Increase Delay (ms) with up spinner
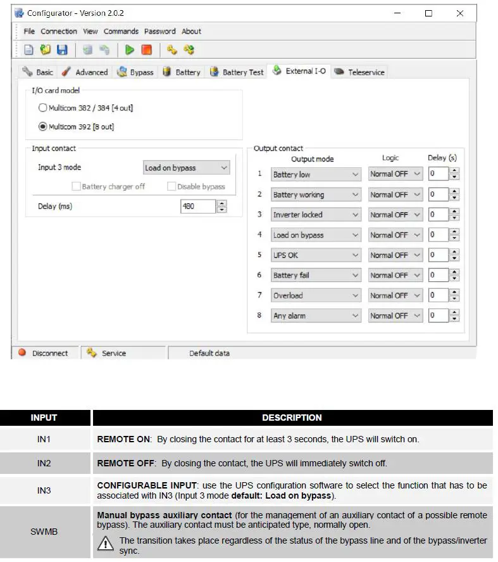 click(222, 203)
